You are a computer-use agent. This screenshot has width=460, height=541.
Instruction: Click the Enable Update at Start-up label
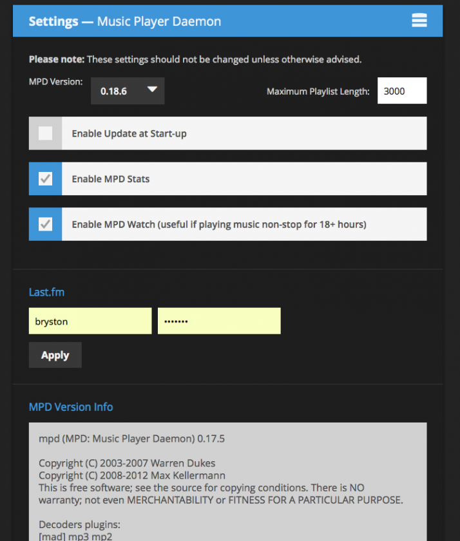pos(129,133)
